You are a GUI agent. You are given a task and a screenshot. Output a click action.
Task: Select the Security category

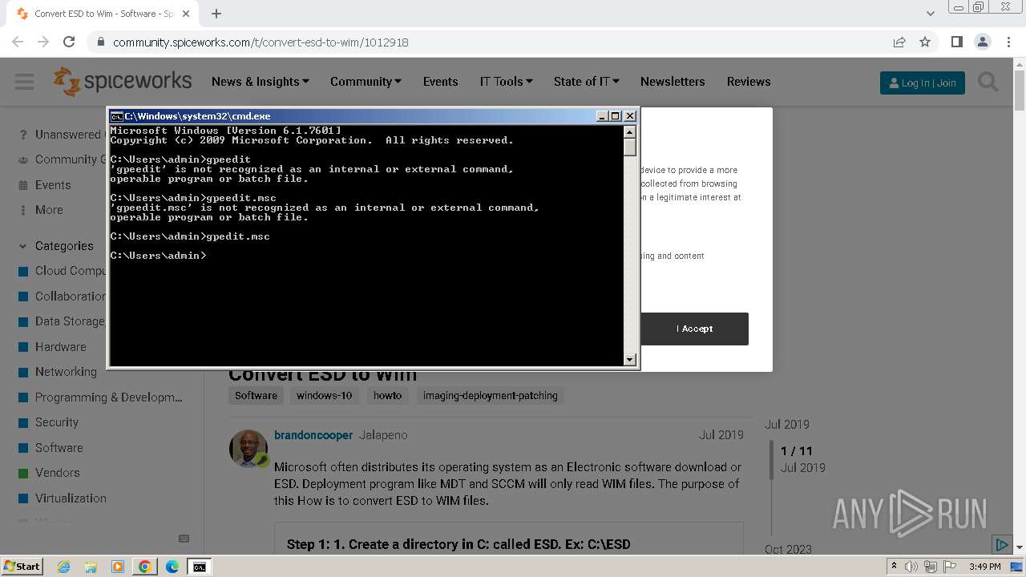click(56, 422)
